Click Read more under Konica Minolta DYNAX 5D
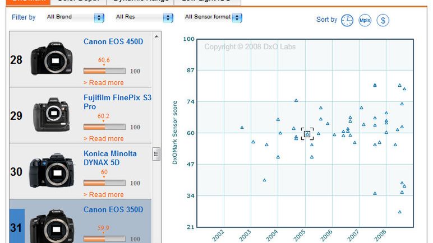The width and height of the screenshot is (433, 243). [104, 195]
